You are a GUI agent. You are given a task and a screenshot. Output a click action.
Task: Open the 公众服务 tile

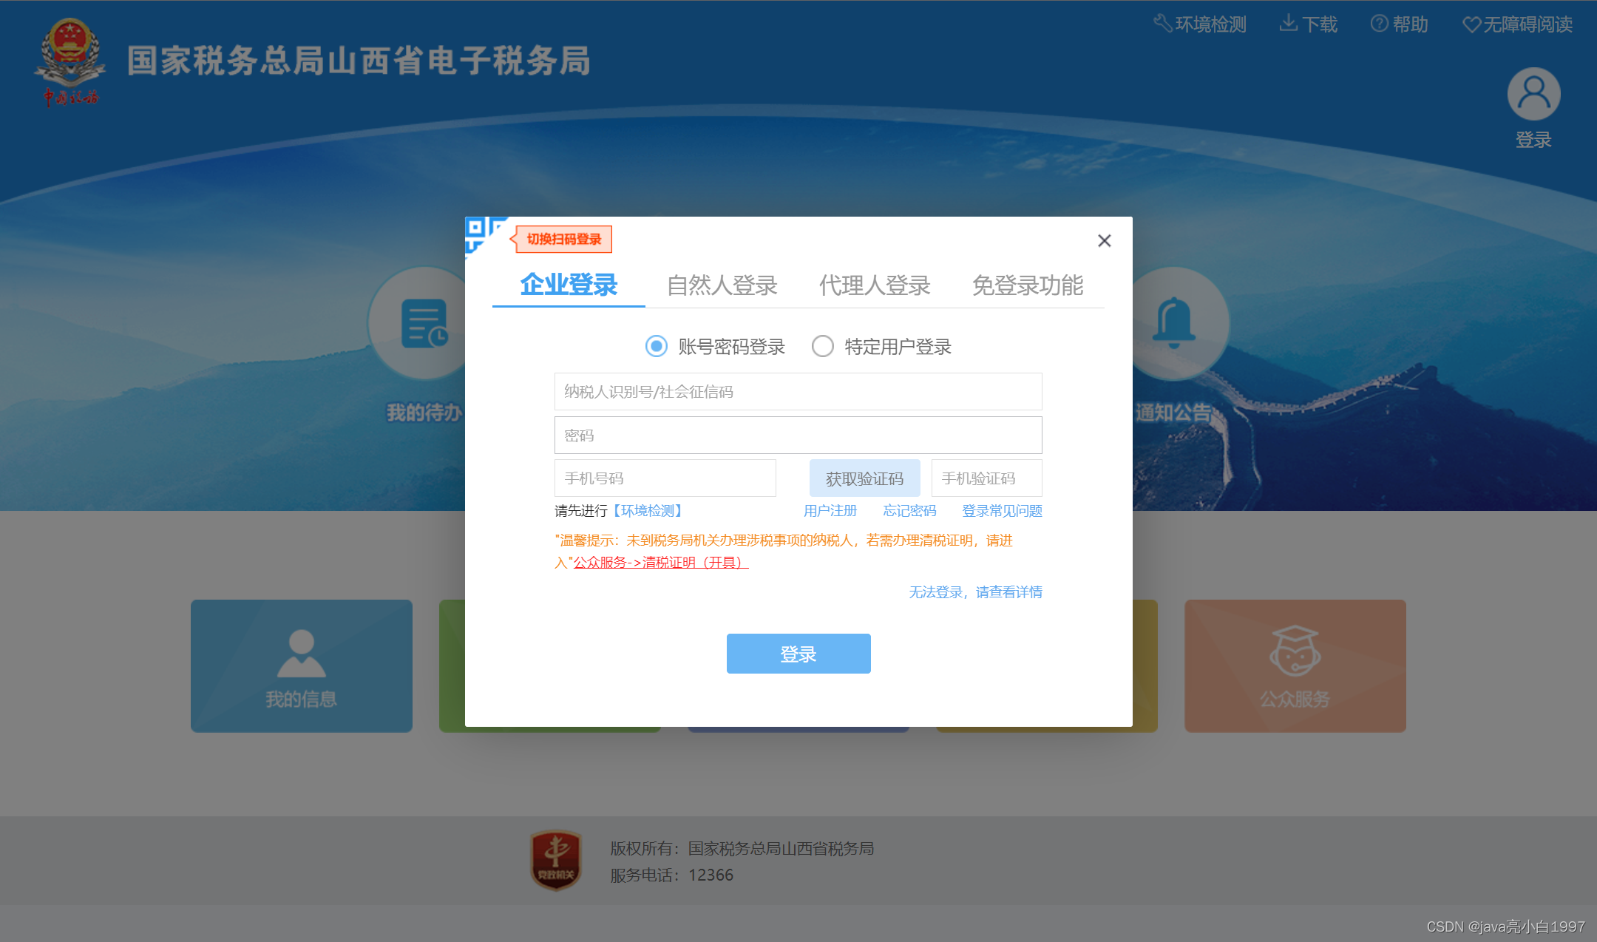point(1294,665)
